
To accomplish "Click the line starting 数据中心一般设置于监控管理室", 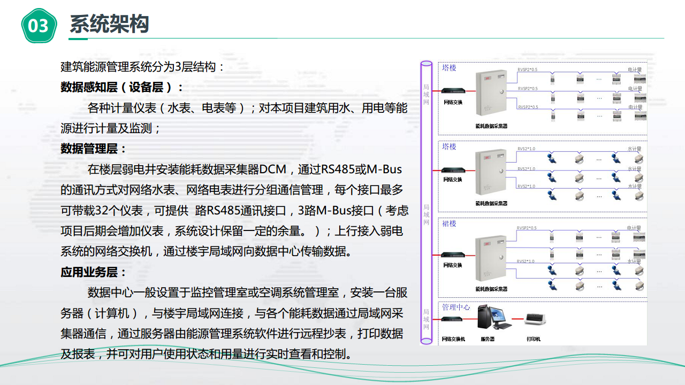I will click(247, 292).
